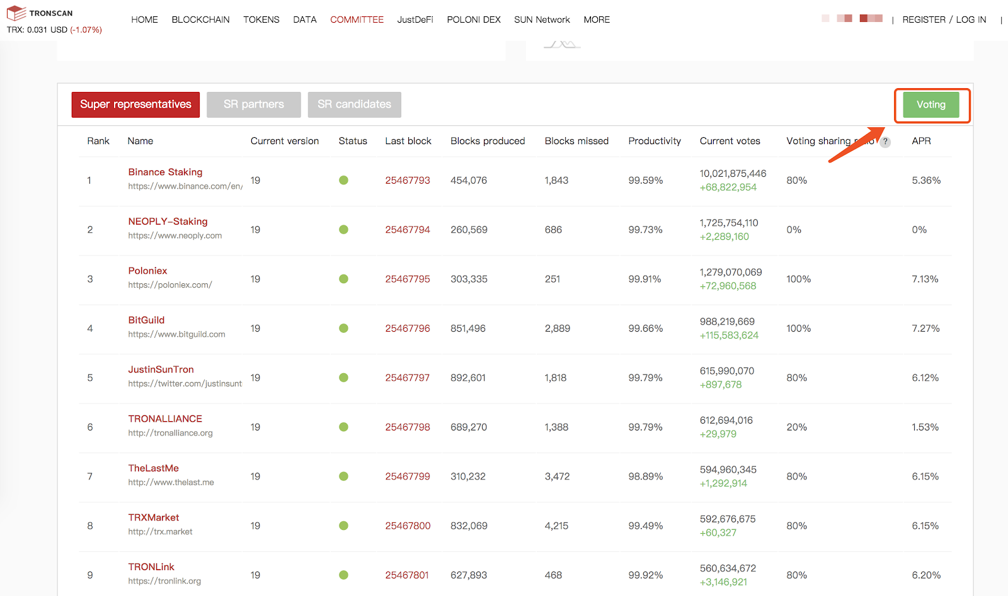Image resolution: width=1008 pixels, height=596 pixels.
Task: Open last block 25467797
Action: pos(408,378)
